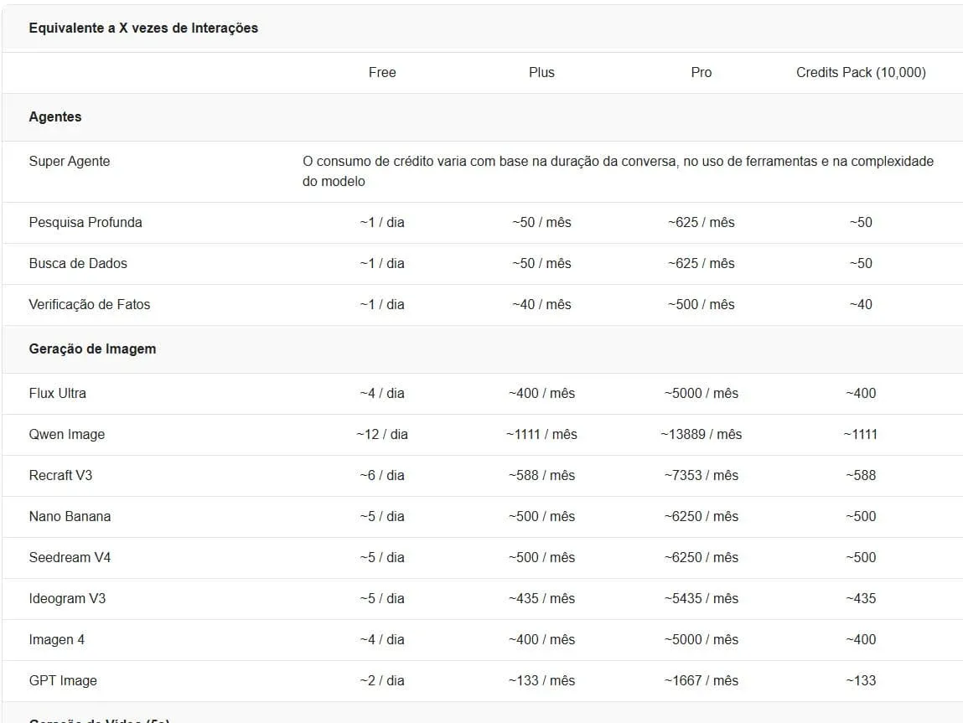This screenshot has width=963, height=723.
Task: Click Ideogram V3 Plus value ~435 / mês
Action: (541, 599)
